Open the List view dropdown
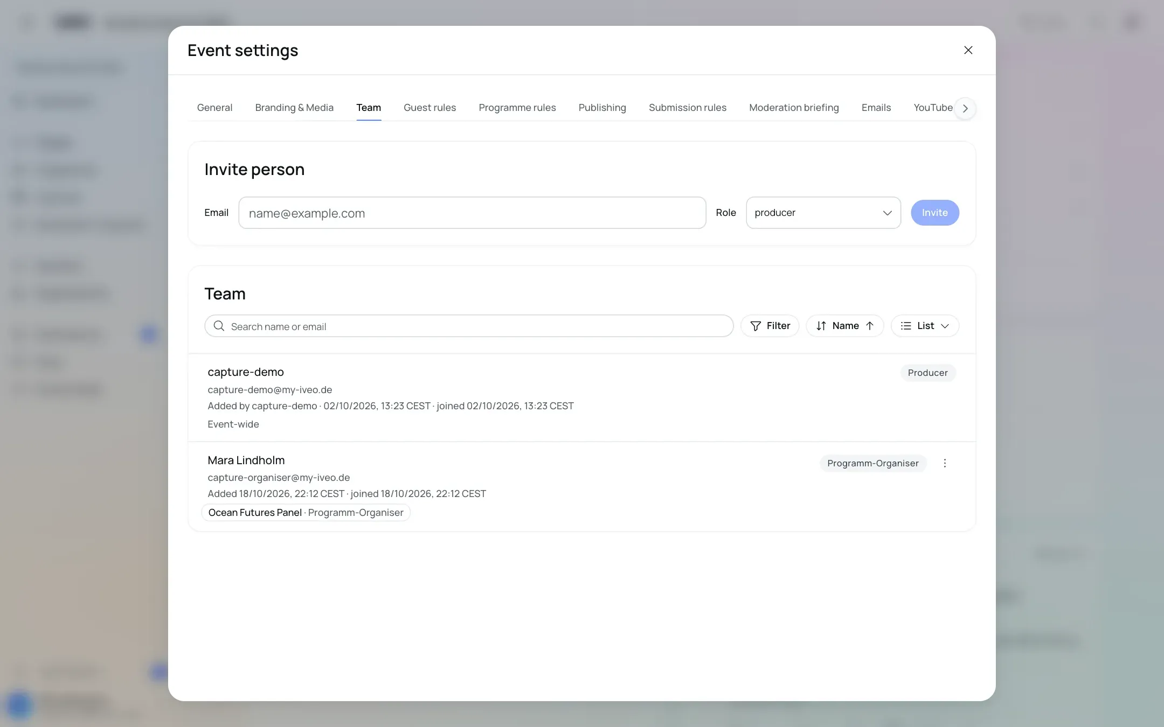The width and height of the screenshot is (1164, 727). [x=925, y=326]
